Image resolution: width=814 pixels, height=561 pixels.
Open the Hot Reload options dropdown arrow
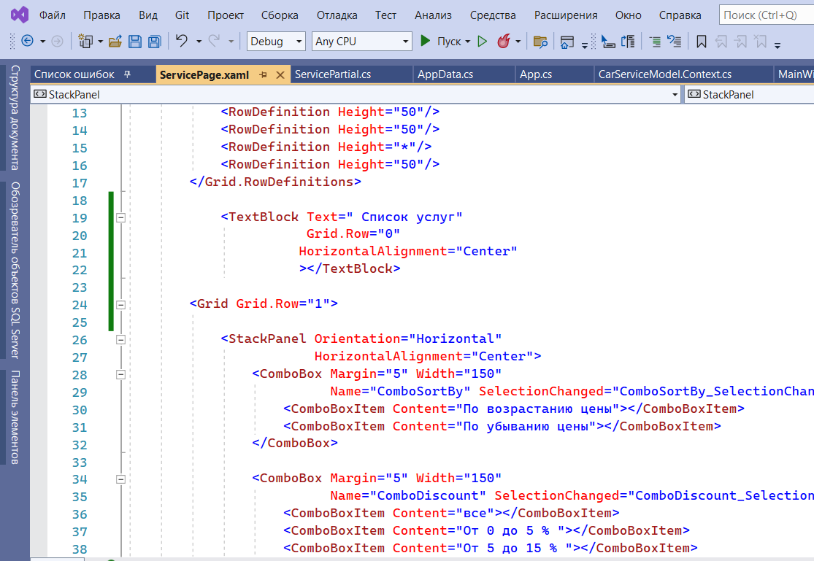click(x=518, y=42)
